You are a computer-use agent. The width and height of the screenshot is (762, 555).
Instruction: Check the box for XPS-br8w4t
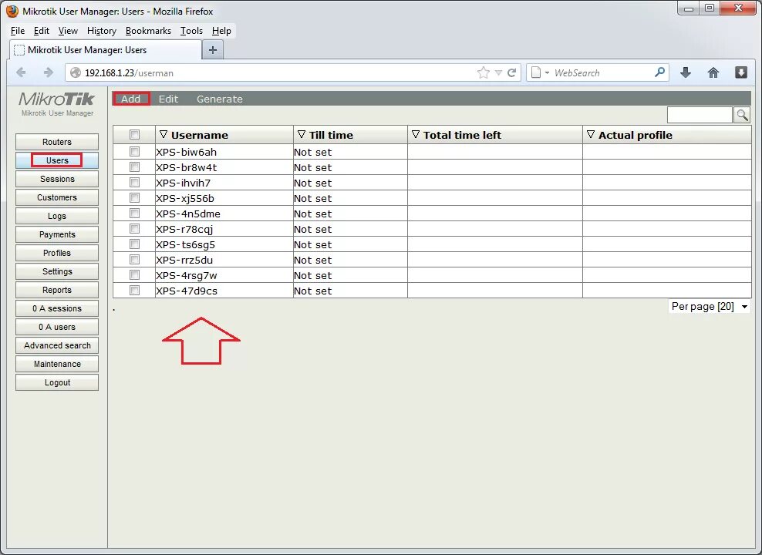click(x=135, y=167)
